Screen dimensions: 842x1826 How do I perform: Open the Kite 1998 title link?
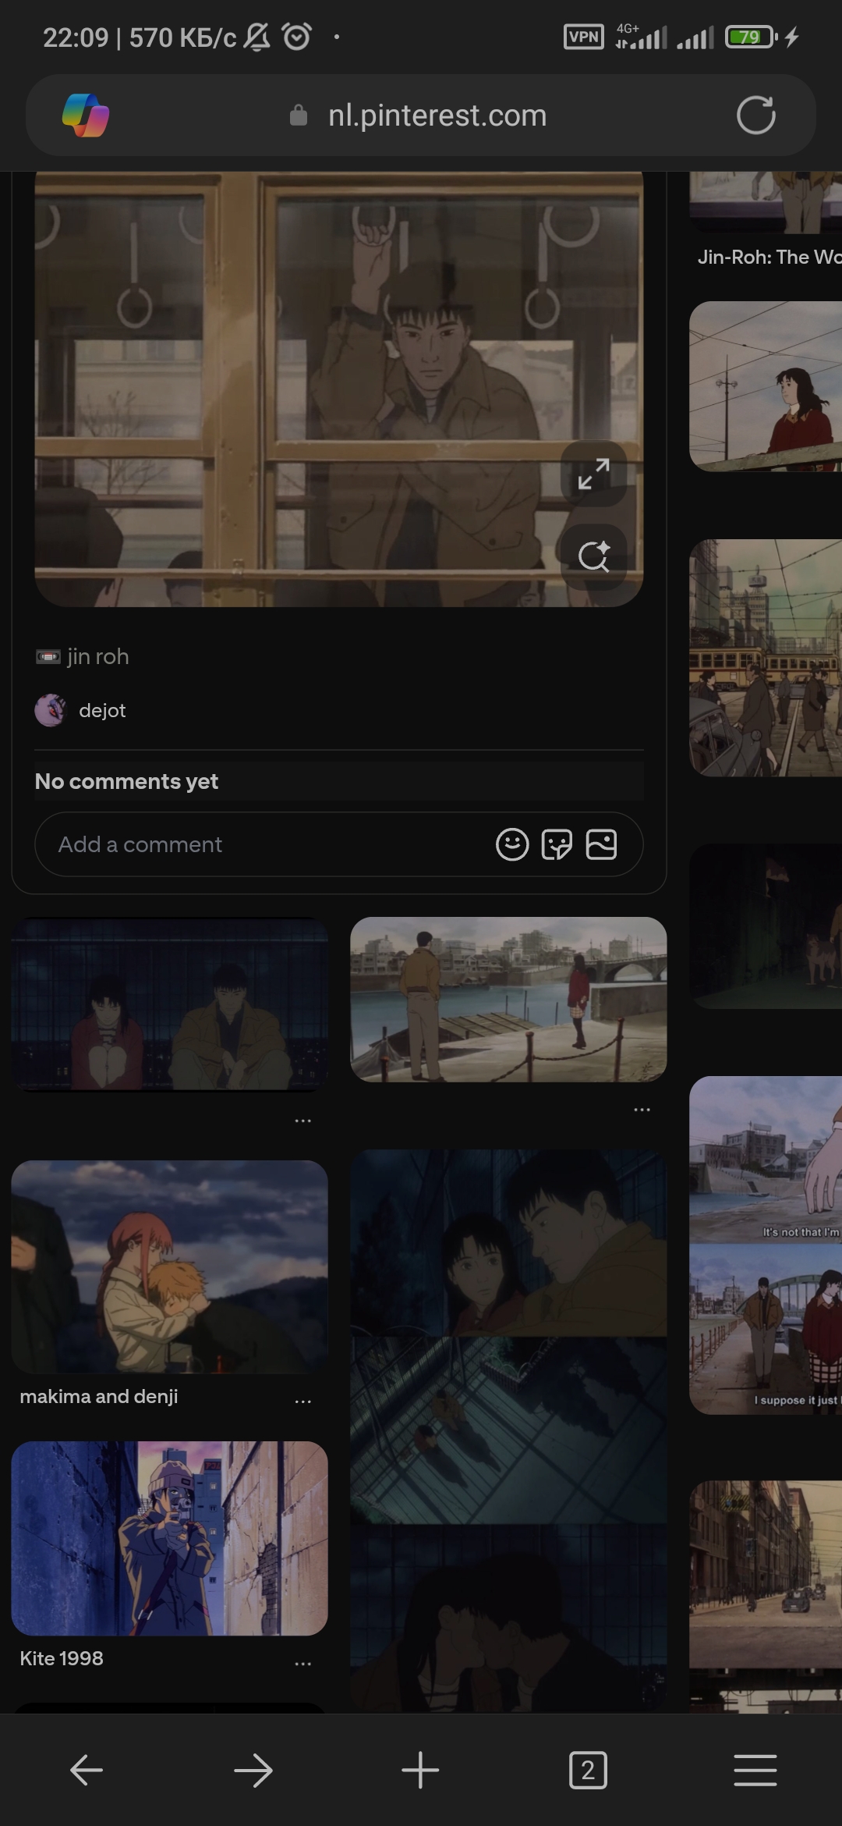coord(62,1658)
